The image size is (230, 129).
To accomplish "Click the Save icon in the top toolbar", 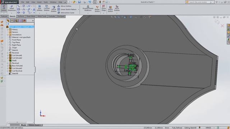I will pyautogui.click(x=79, y=2).
